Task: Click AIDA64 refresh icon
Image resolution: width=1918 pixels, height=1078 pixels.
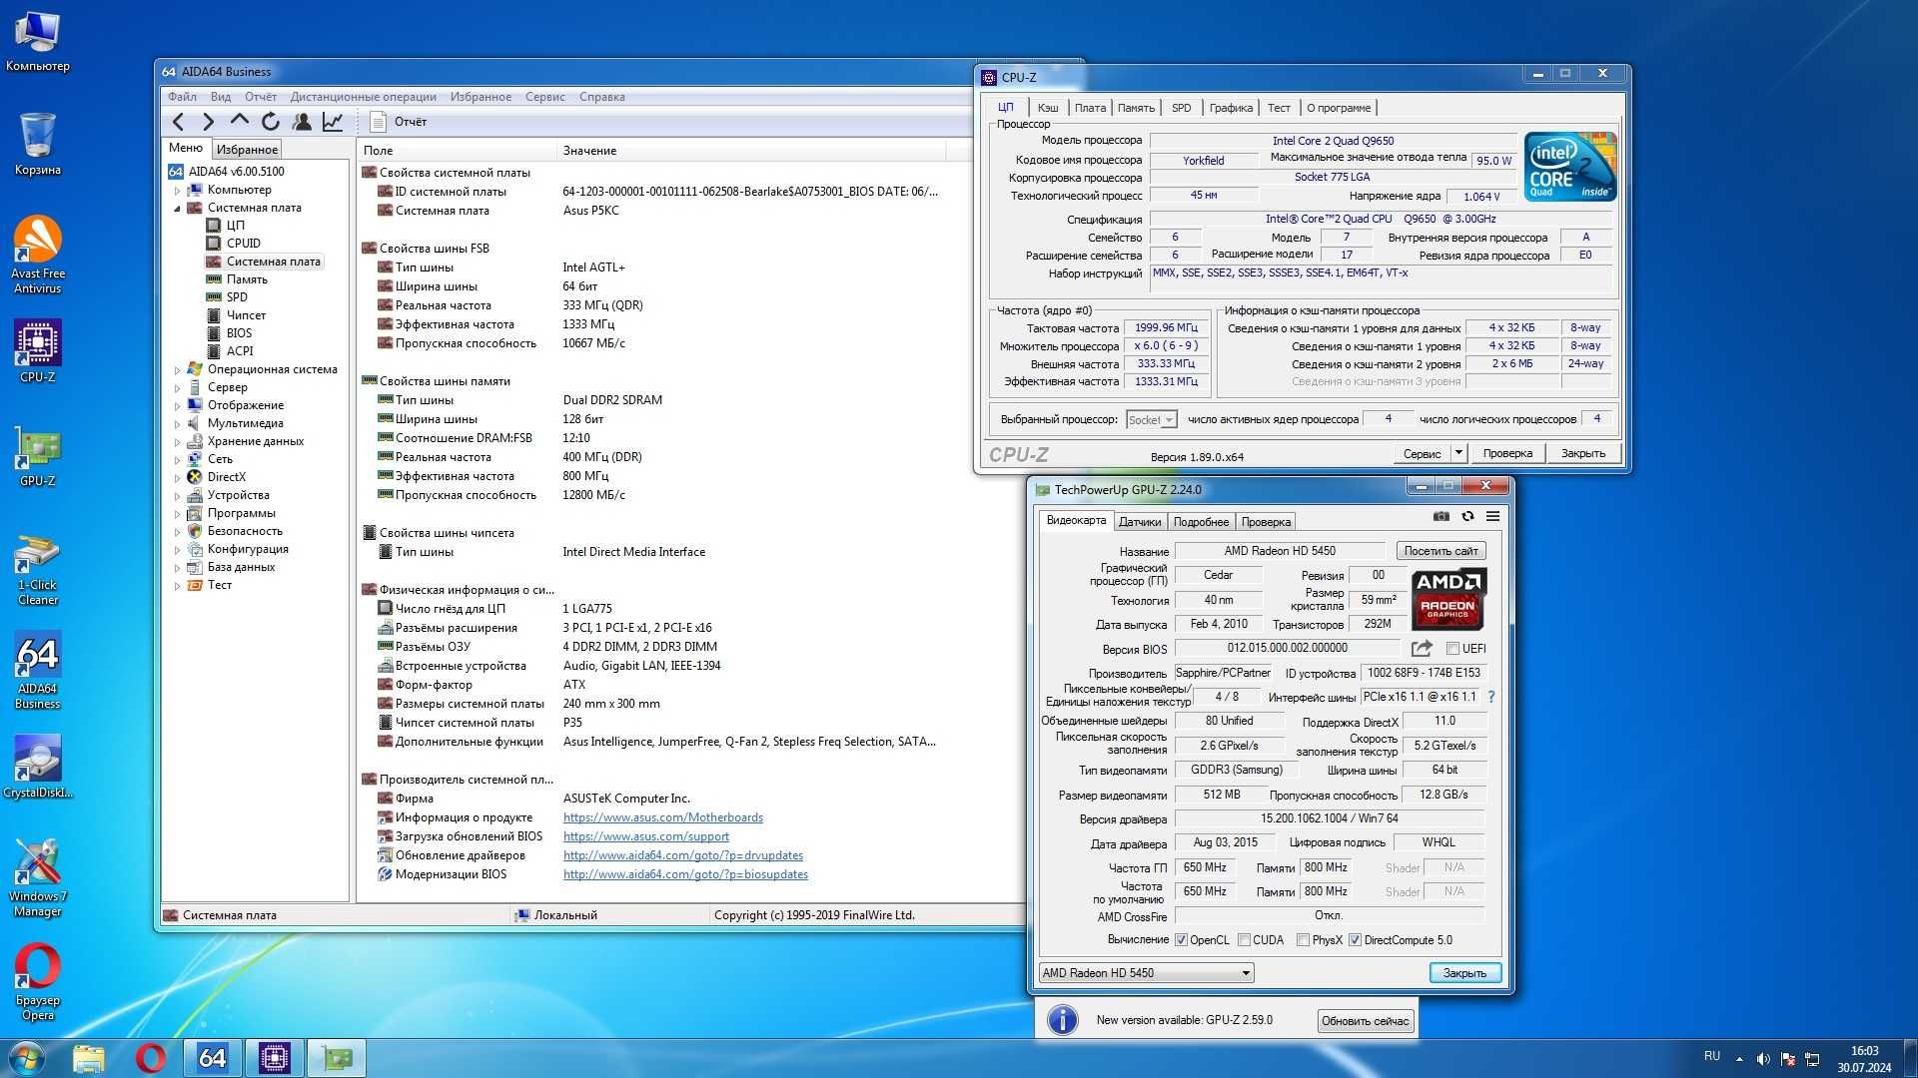Action: (x=270, y=122)
